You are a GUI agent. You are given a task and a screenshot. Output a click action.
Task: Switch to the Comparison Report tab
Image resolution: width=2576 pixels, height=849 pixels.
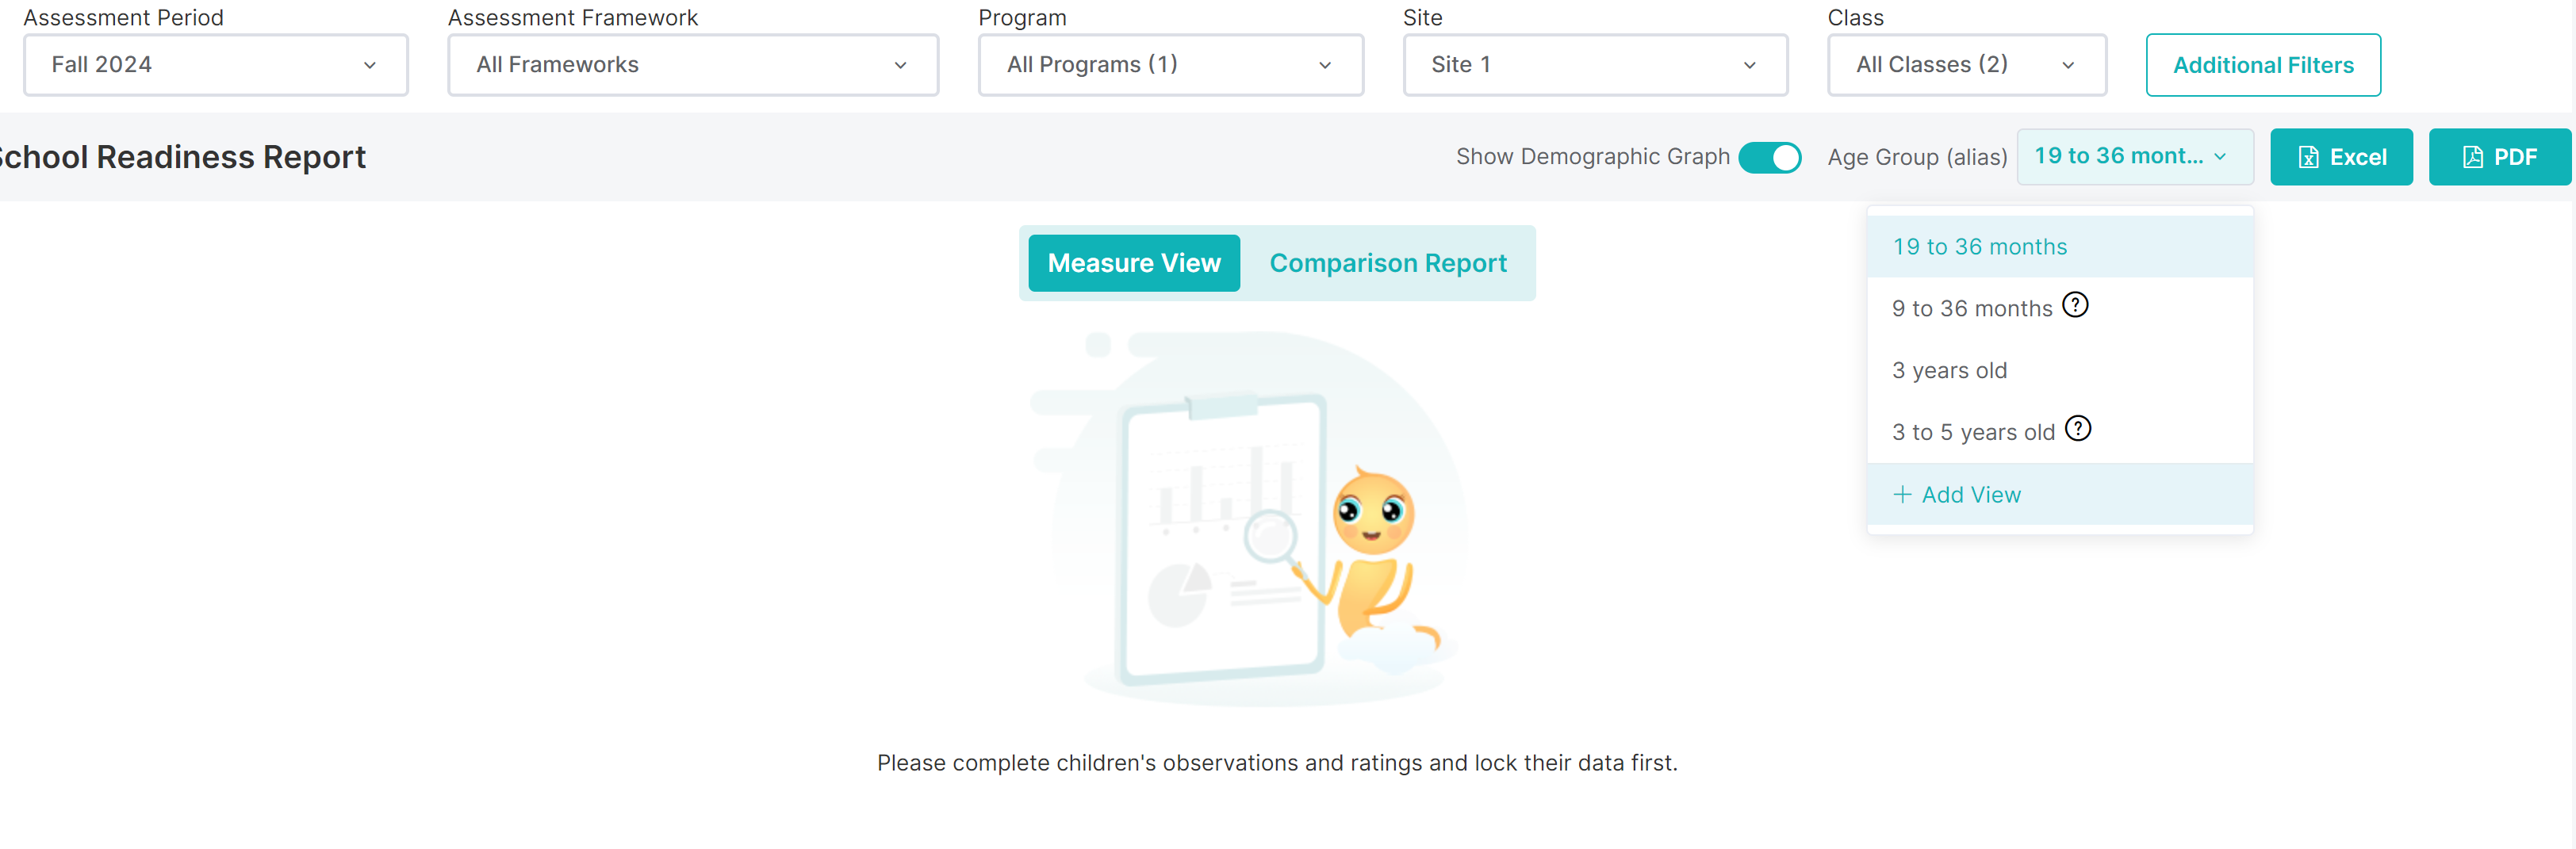1387,264
